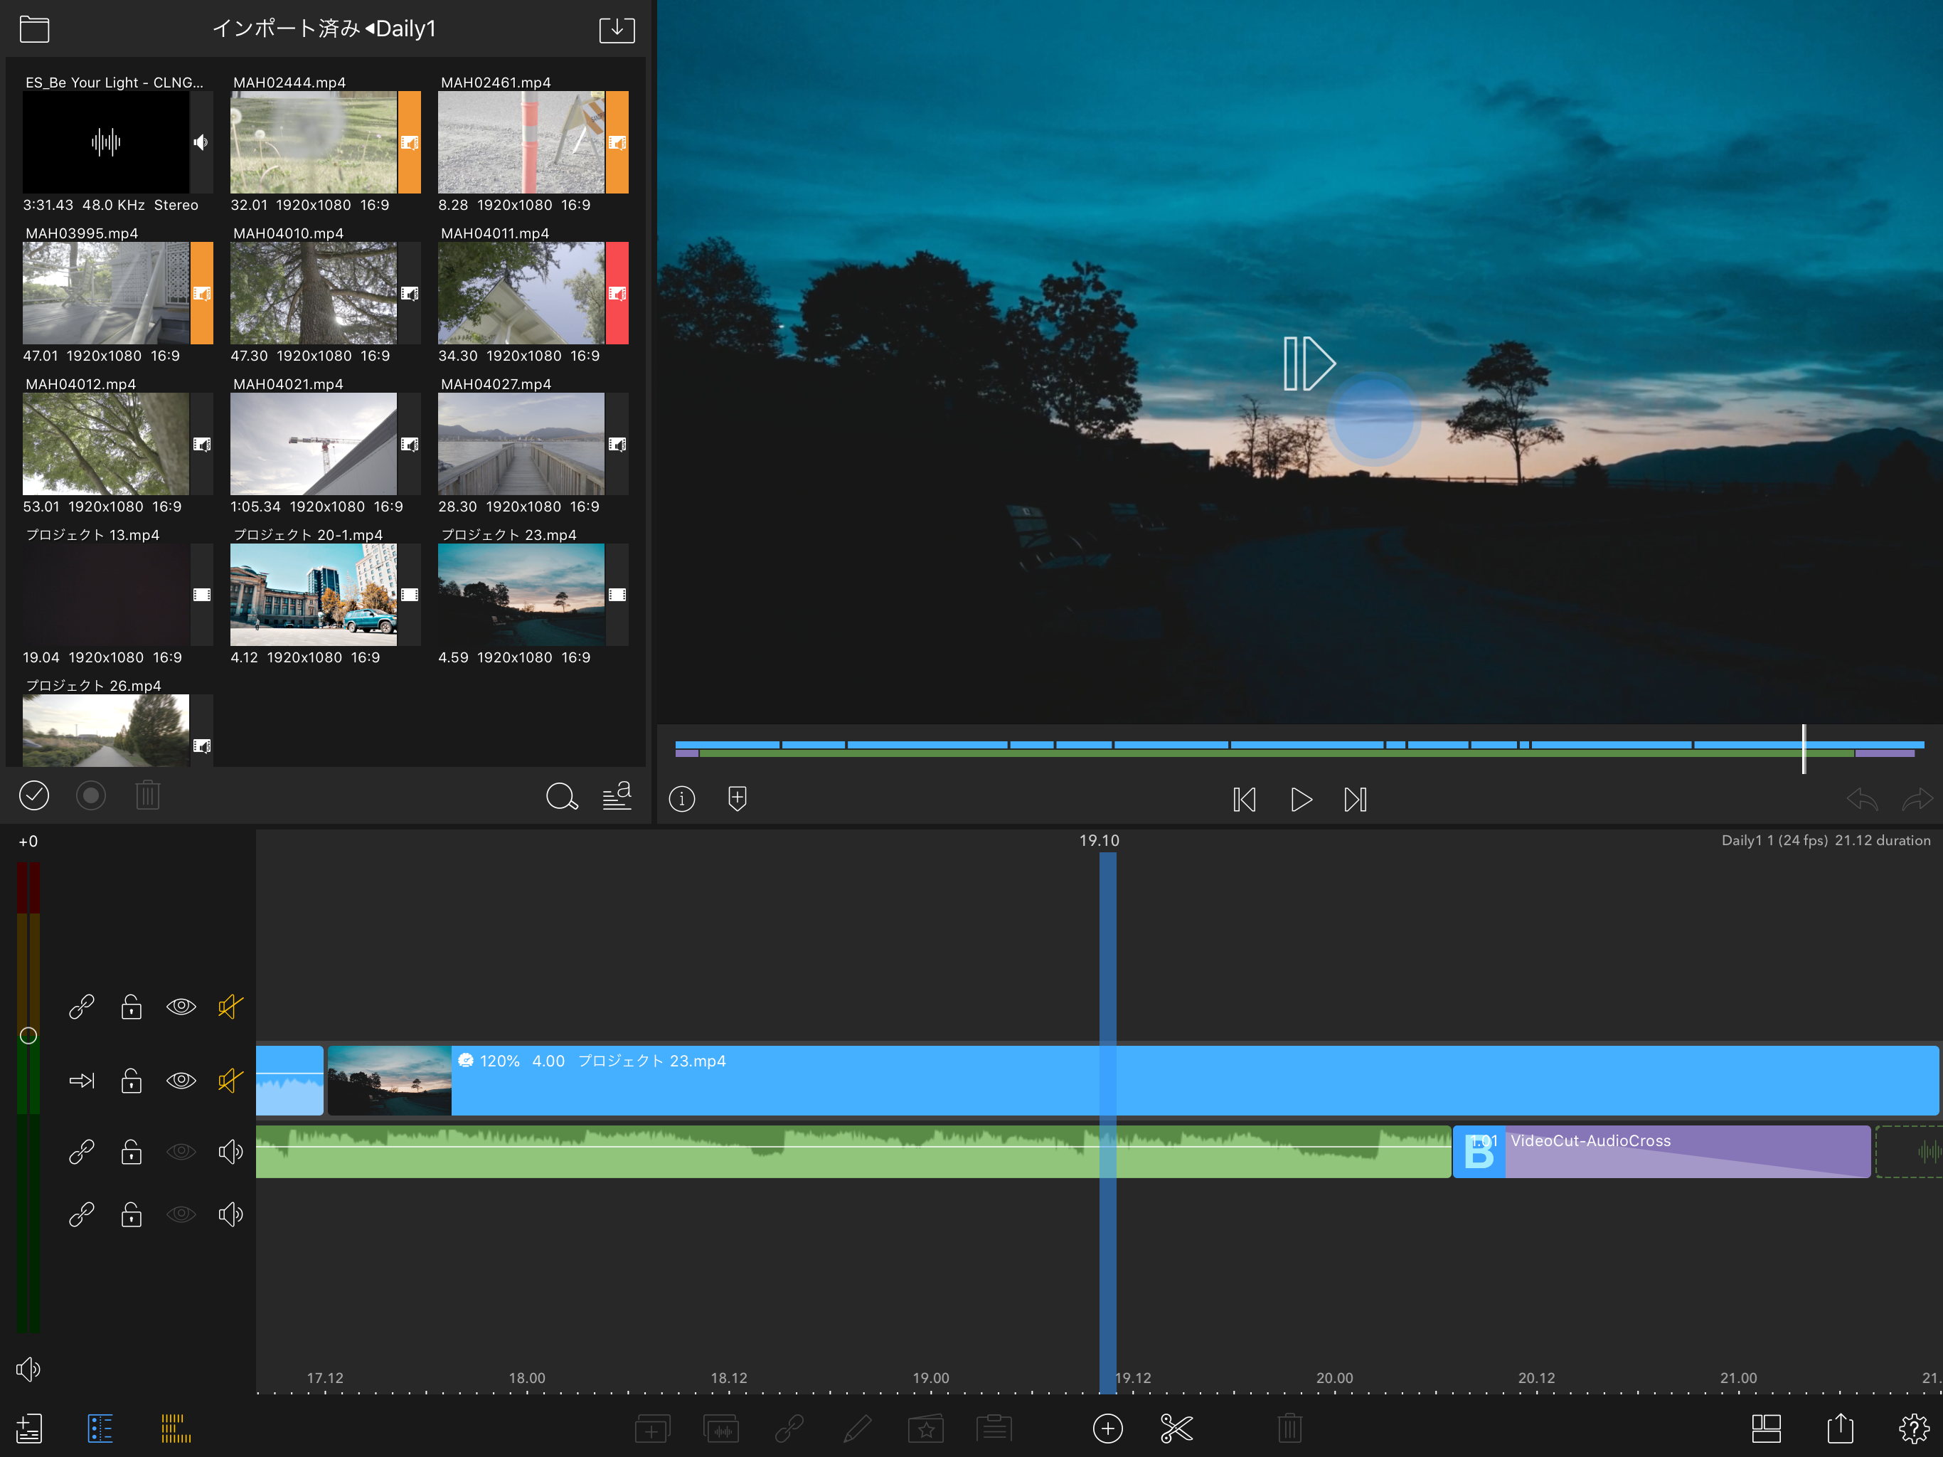Tap the circled plus add button
1943x1457 pixels.
[x=1107, y=1429]
